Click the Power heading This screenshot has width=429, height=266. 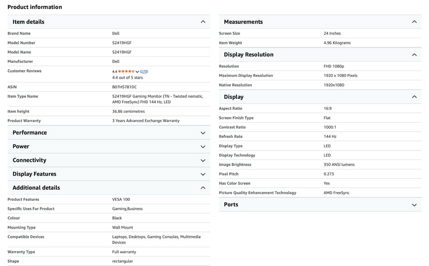click(21, 146)
